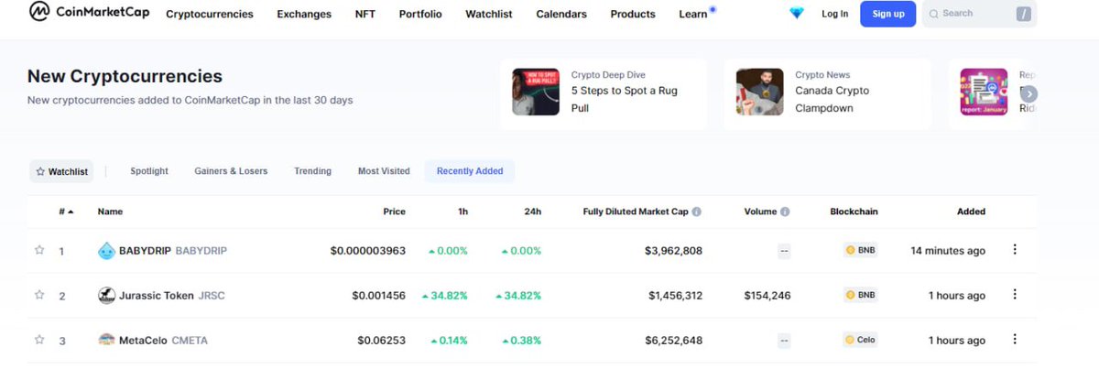
Task: Sort by Fully Diluted Market Cap header
Action: pos(636,212)
